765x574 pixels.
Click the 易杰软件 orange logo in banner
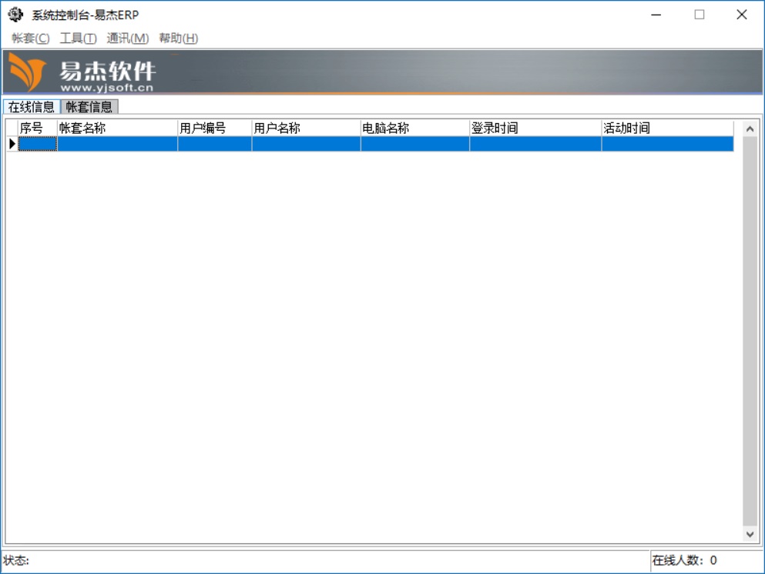(x=28, y=73)
